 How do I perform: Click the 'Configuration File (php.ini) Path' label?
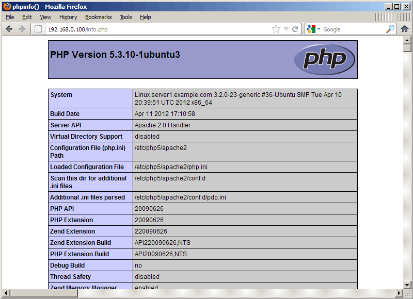pyautogui.click(x=88, y=152)
